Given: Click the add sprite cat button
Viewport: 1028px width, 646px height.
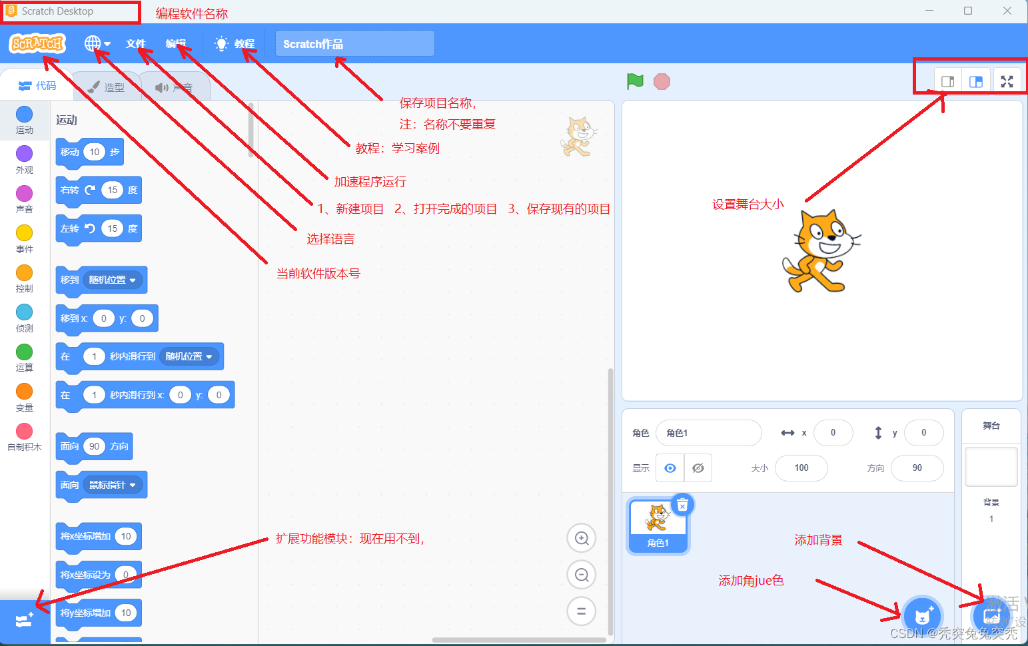Looking at the screenshot, I should [923, 617].
